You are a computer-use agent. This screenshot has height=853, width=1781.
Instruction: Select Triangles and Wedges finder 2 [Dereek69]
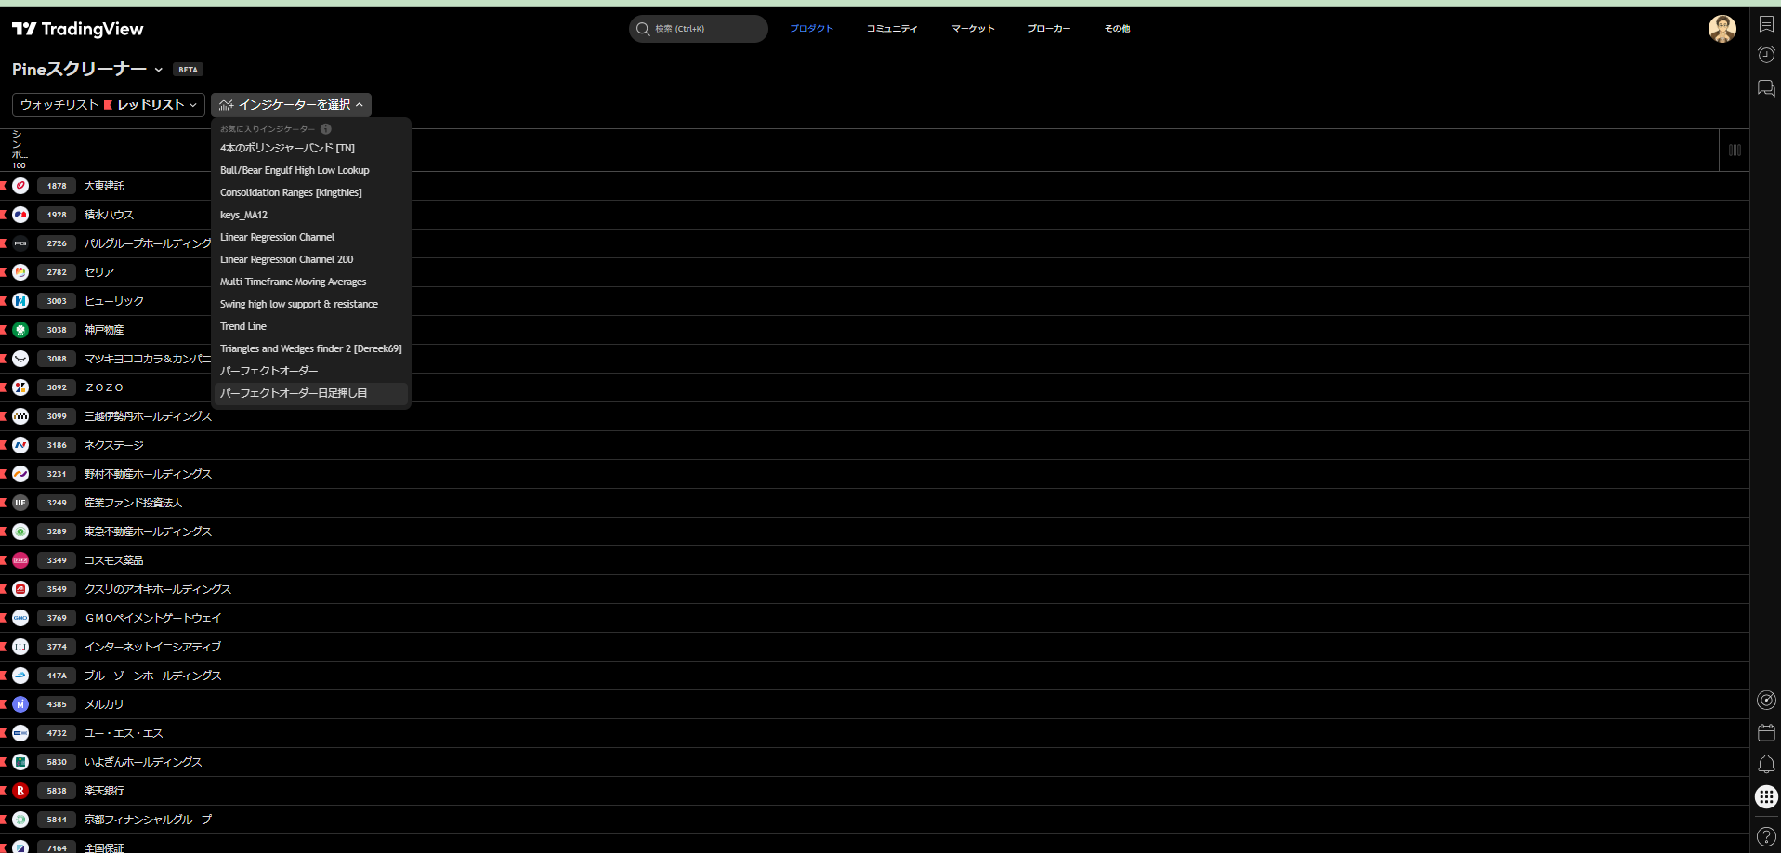point(311,348)
